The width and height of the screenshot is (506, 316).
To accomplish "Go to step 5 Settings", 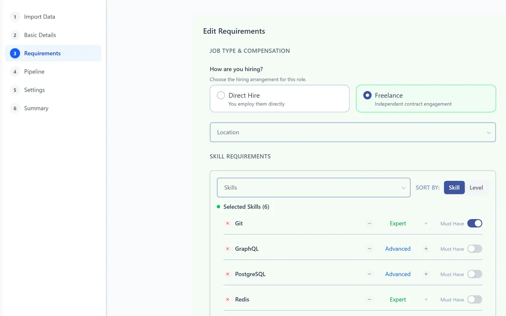I will [53, 90].
